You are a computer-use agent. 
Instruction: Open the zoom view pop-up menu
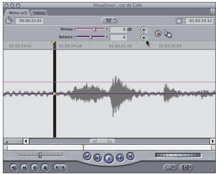(110, 20)
